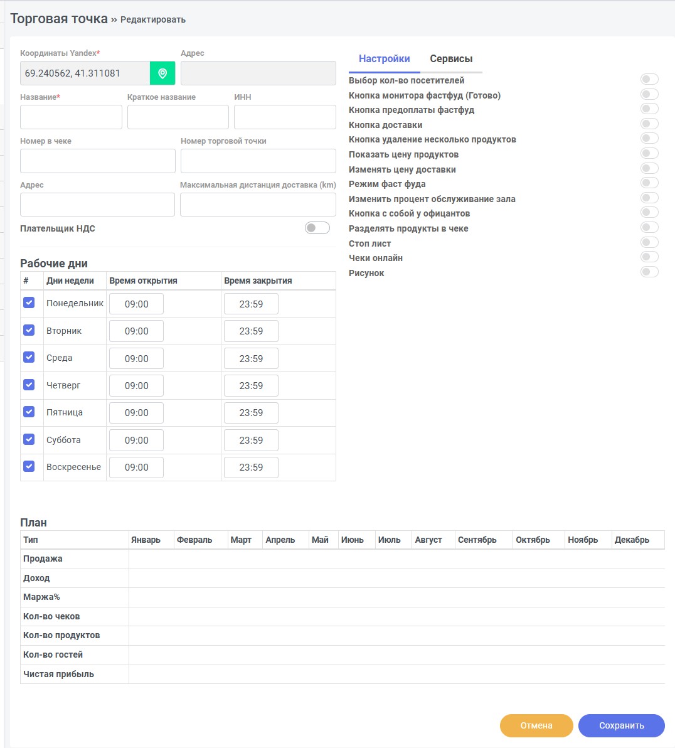
Task: Uncheck the Понедельник checkbox
Action: point(29,302)
